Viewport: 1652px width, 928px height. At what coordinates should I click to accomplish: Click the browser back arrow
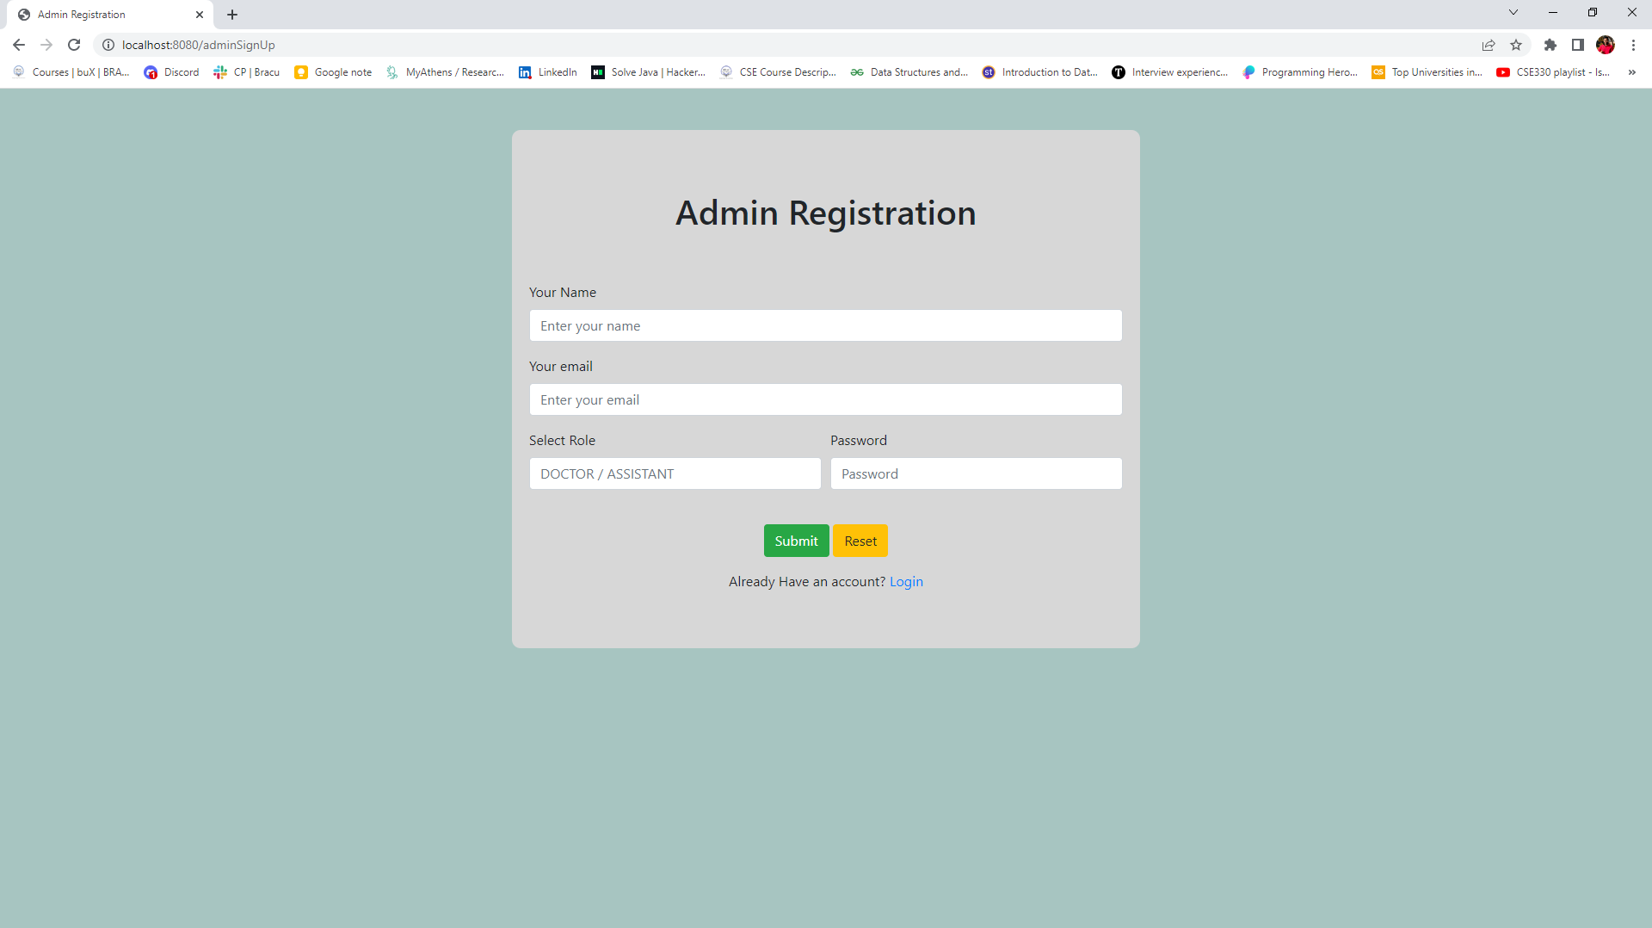click(18, 45)
